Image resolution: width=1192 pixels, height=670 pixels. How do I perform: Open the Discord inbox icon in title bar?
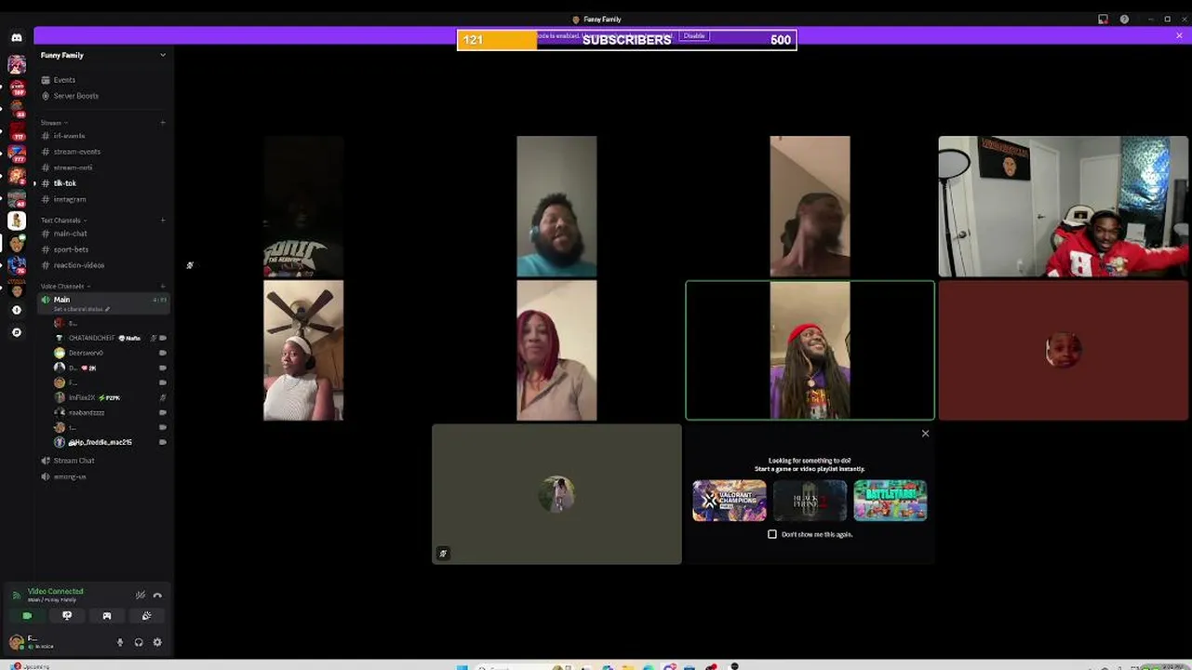[1103, 19]
